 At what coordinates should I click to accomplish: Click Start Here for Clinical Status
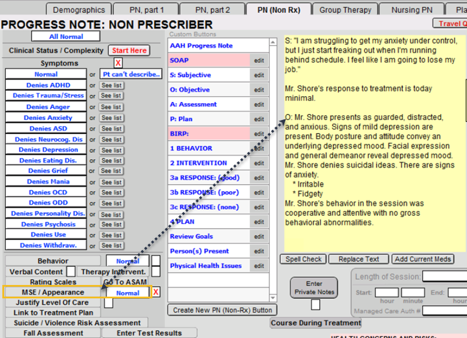click(129, 50)
